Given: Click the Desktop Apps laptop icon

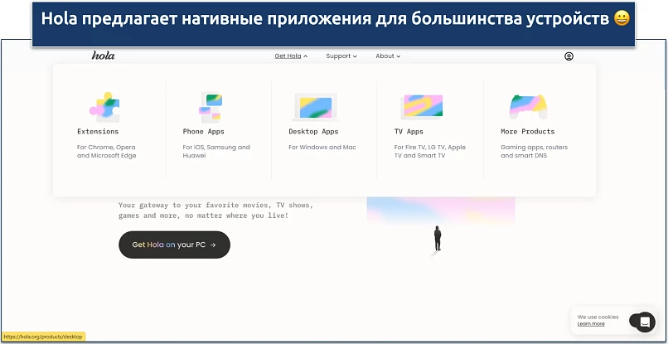Looking at the screenshot, I should (x=316, y=108).
